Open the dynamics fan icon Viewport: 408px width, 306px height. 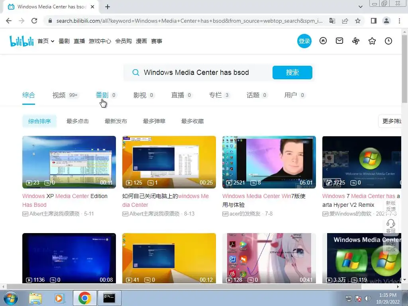[x=356, y=41]
